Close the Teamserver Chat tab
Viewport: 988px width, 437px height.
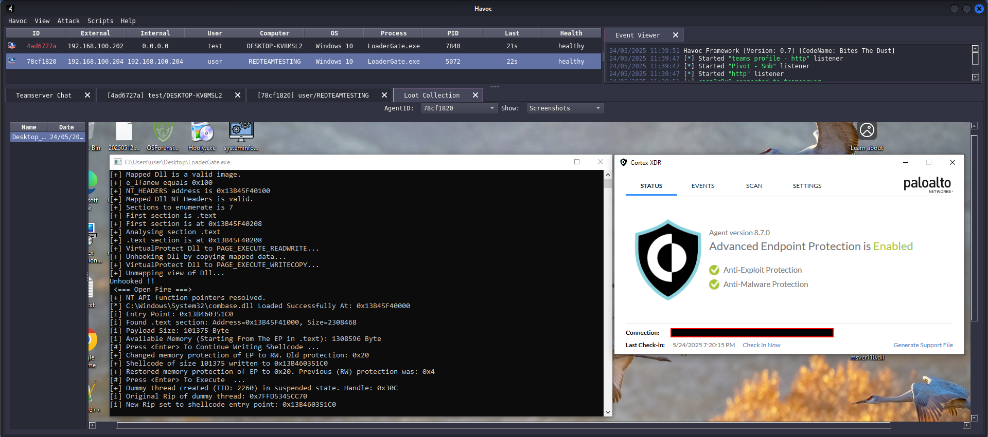pyautogui.click(x=87, y=95)
